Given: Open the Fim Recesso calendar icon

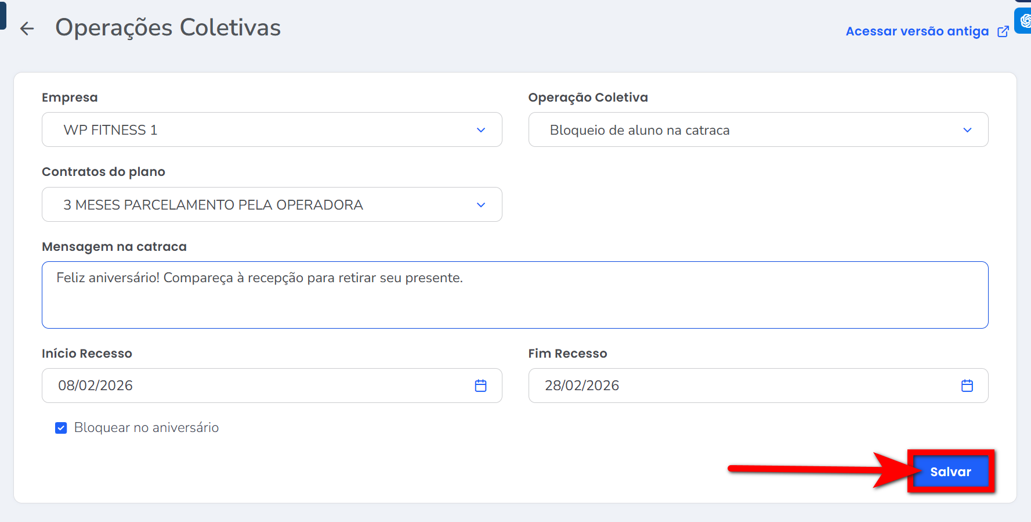Looking at the screenshot, I should tap(967, 386).
